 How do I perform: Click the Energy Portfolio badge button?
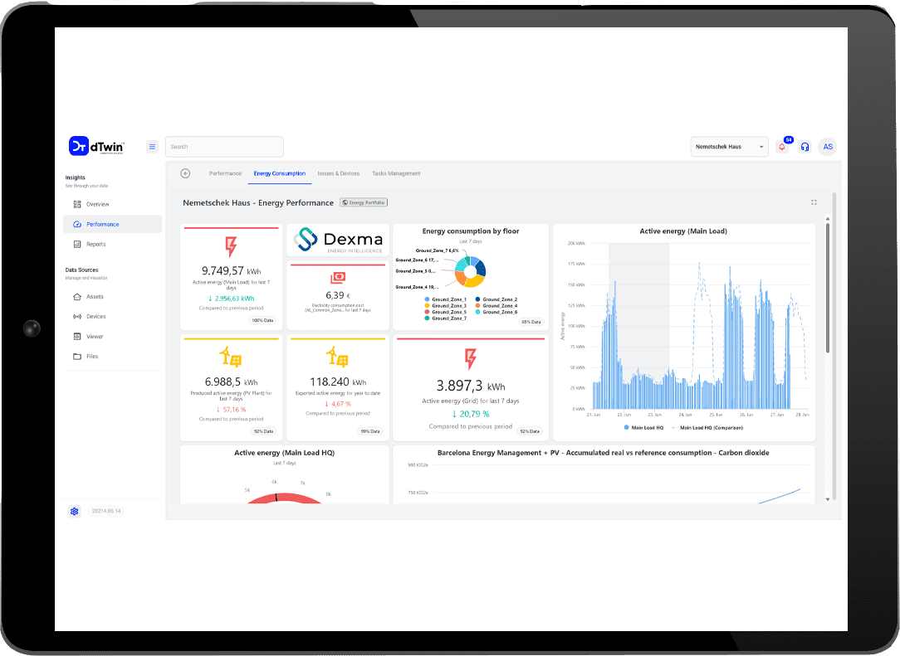pyautogui.click(x=364, y=202)
